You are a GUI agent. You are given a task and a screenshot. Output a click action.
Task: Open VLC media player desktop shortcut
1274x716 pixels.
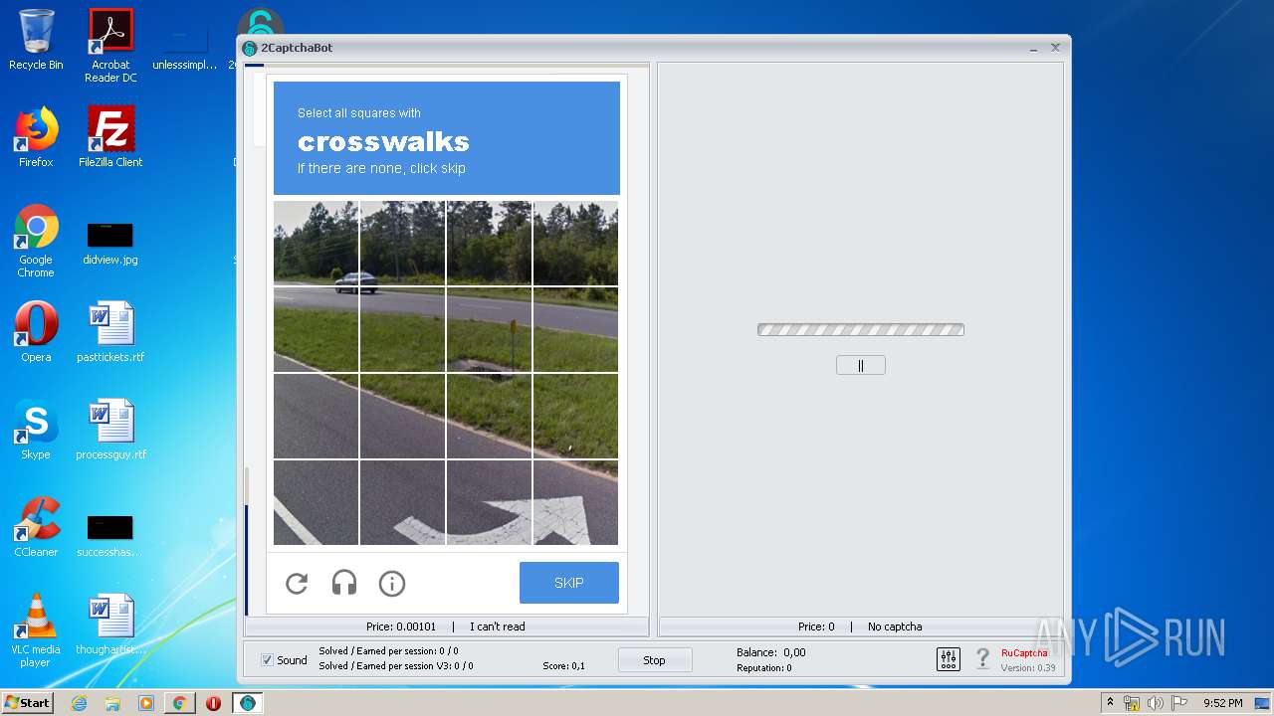click(x=36, y=630)
